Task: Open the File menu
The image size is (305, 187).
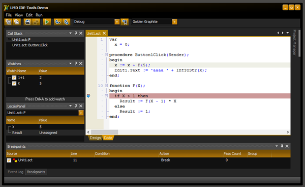Action: (9, 15)
